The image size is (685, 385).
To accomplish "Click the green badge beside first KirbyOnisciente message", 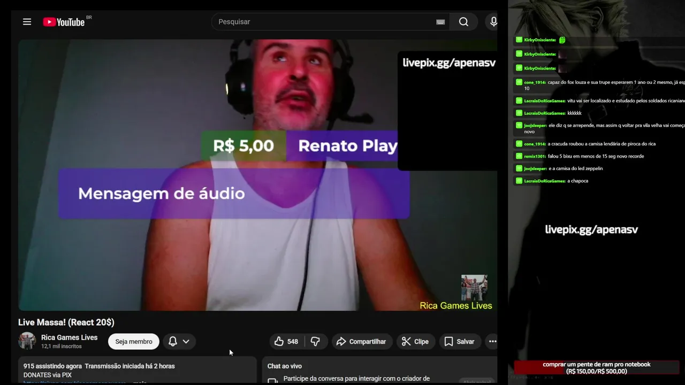I will pyautogui.click(x=519, y=40).
